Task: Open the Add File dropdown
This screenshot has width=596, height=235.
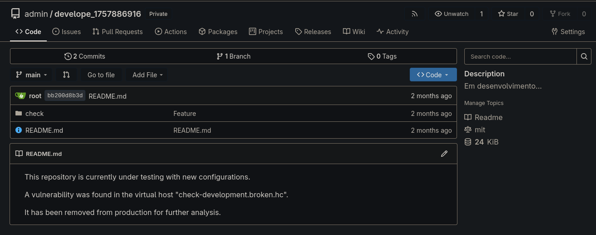Action: point(147,75)
